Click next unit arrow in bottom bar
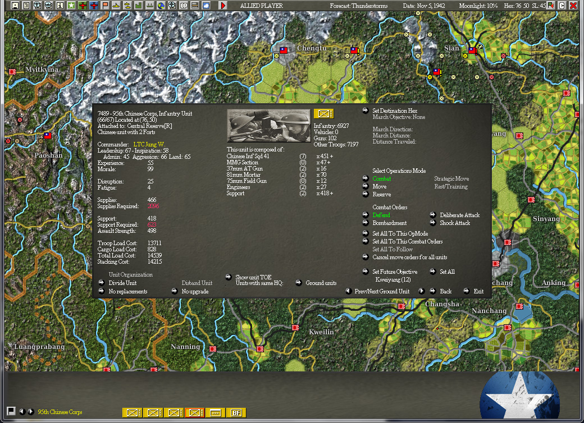The width and height of the screenshot is (584, 423). [30, 411]
